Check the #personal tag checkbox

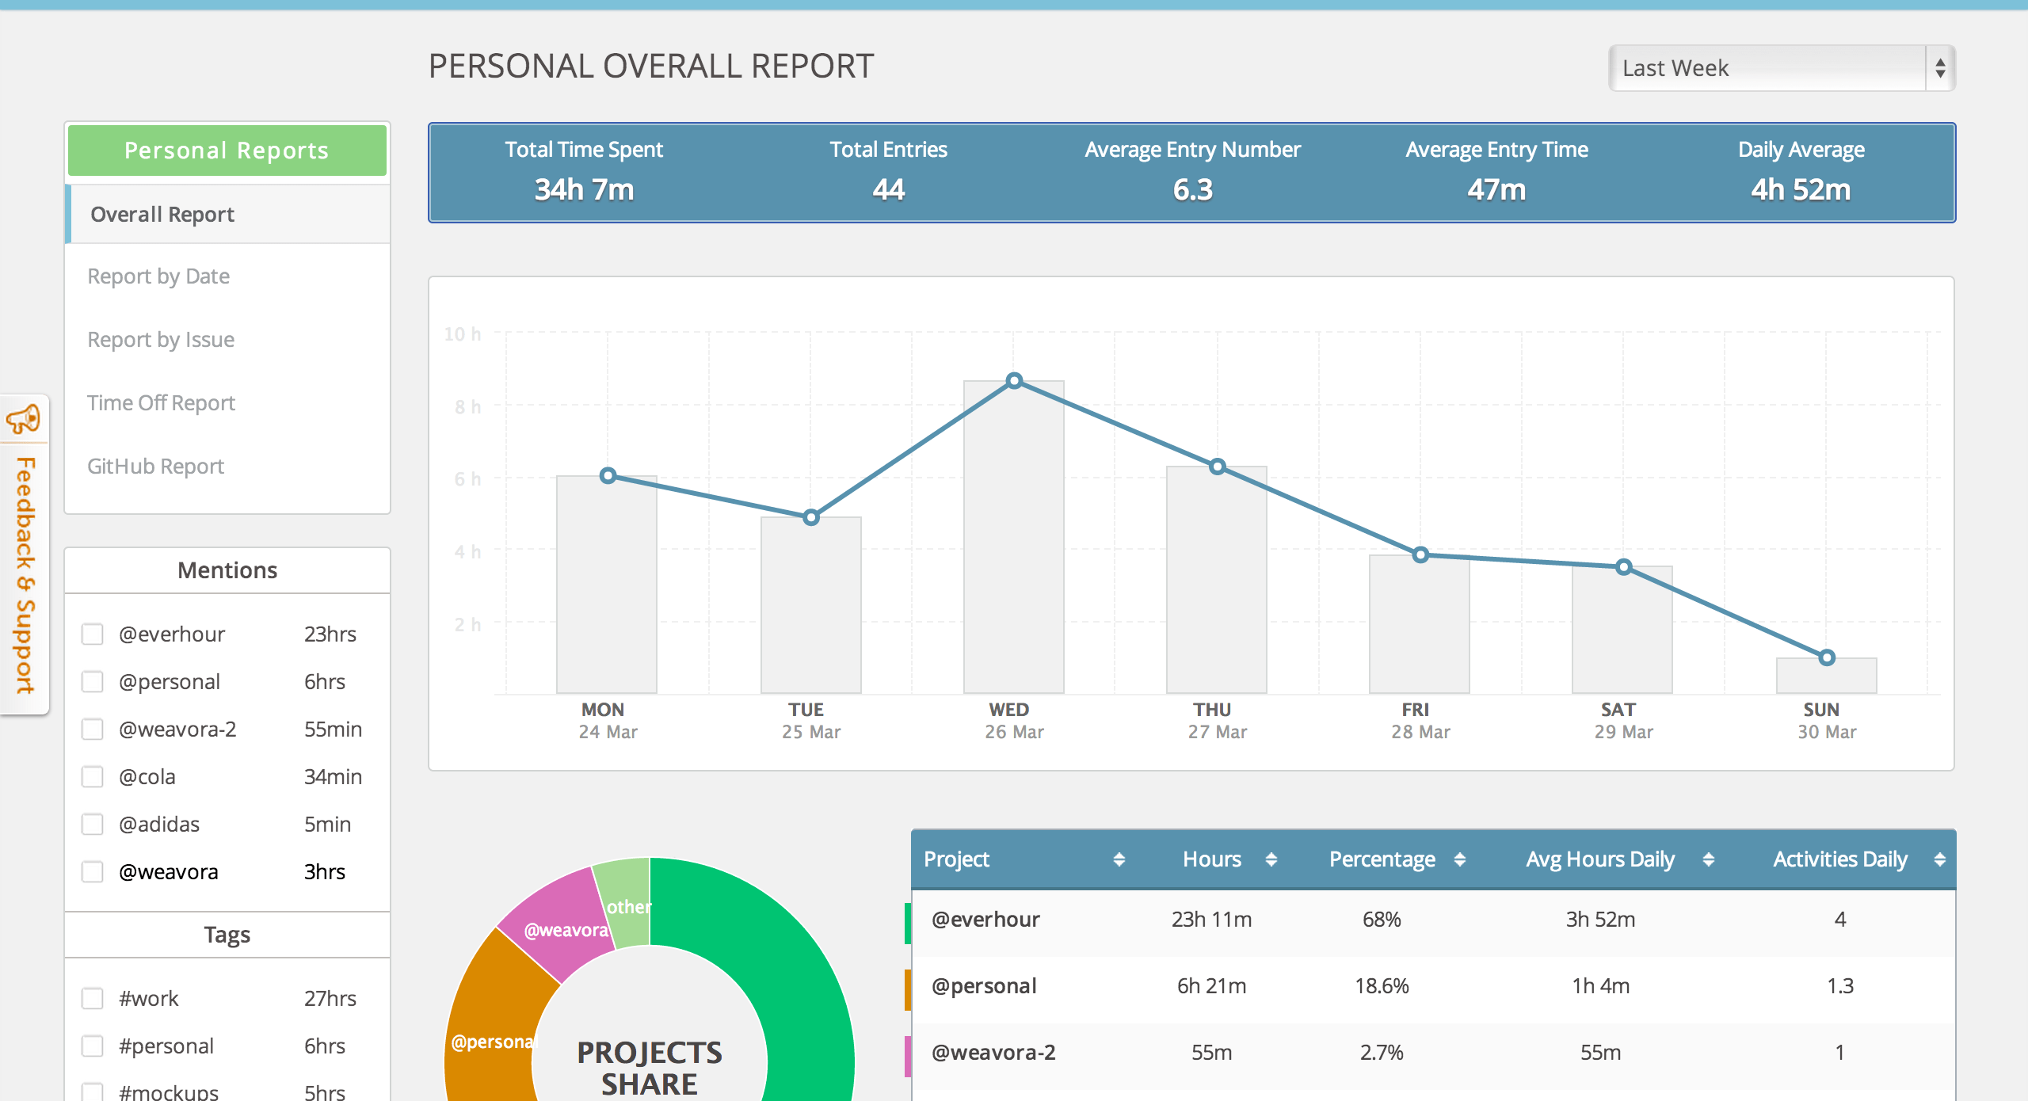(93, 1046)
